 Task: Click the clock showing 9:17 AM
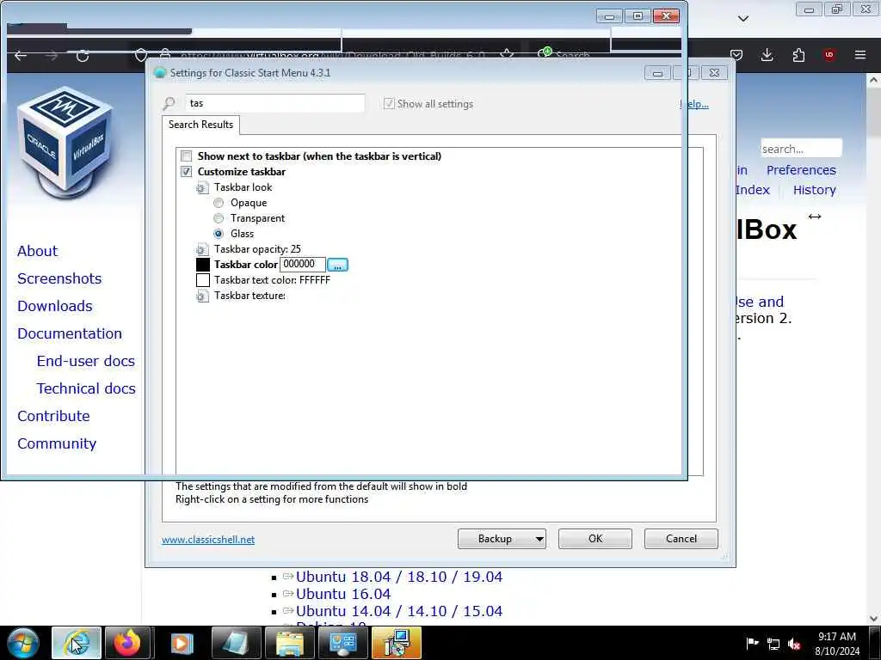[x=837, y=637]
